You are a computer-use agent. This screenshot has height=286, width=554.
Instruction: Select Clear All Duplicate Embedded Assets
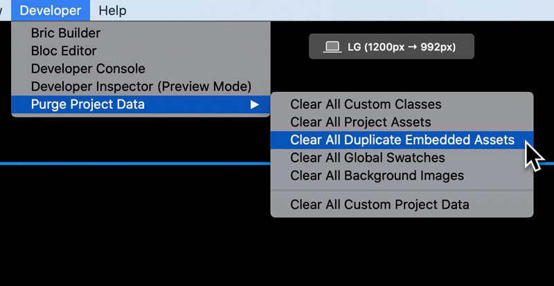402,140
